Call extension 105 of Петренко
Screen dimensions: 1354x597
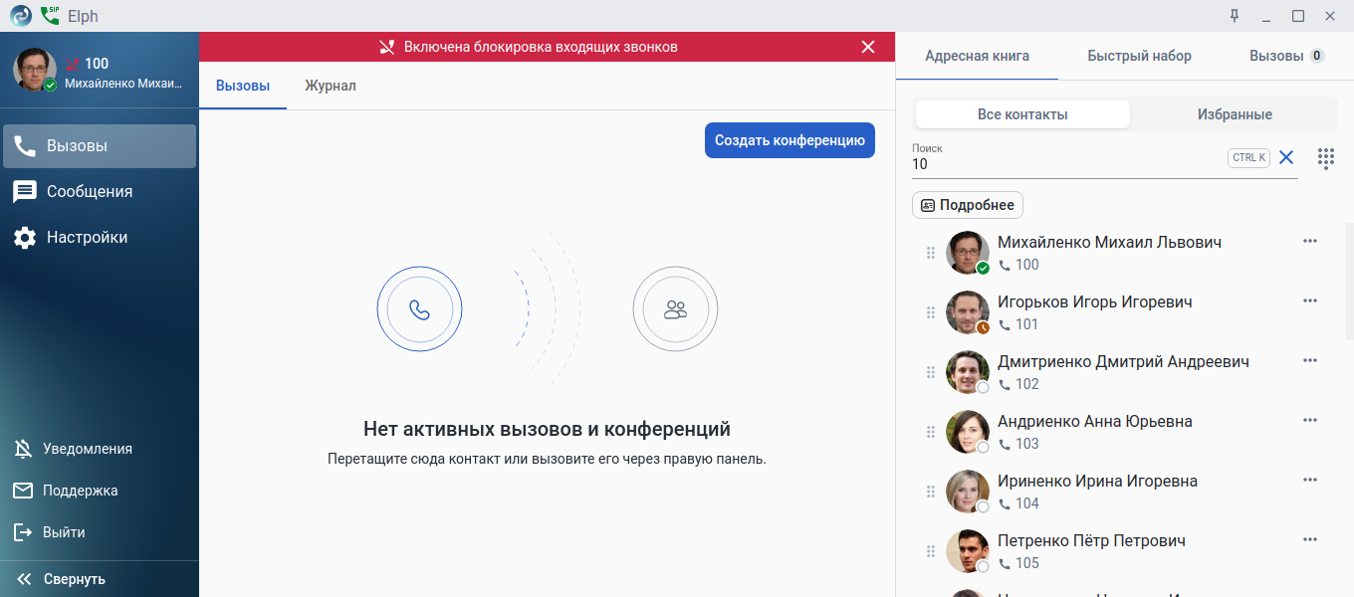pyautogui.click(x=1018, y=563)
